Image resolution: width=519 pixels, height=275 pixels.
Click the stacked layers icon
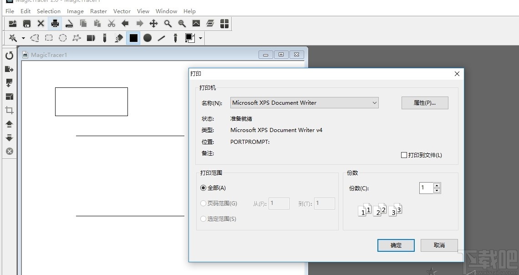(210, 24)
